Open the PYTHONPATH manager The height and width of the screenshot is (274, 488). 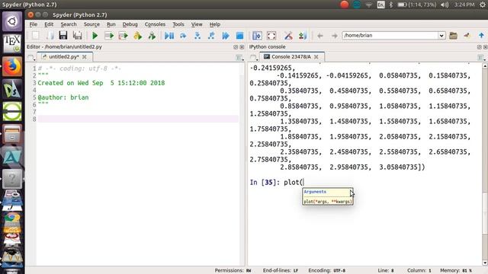tap(303, 36)
